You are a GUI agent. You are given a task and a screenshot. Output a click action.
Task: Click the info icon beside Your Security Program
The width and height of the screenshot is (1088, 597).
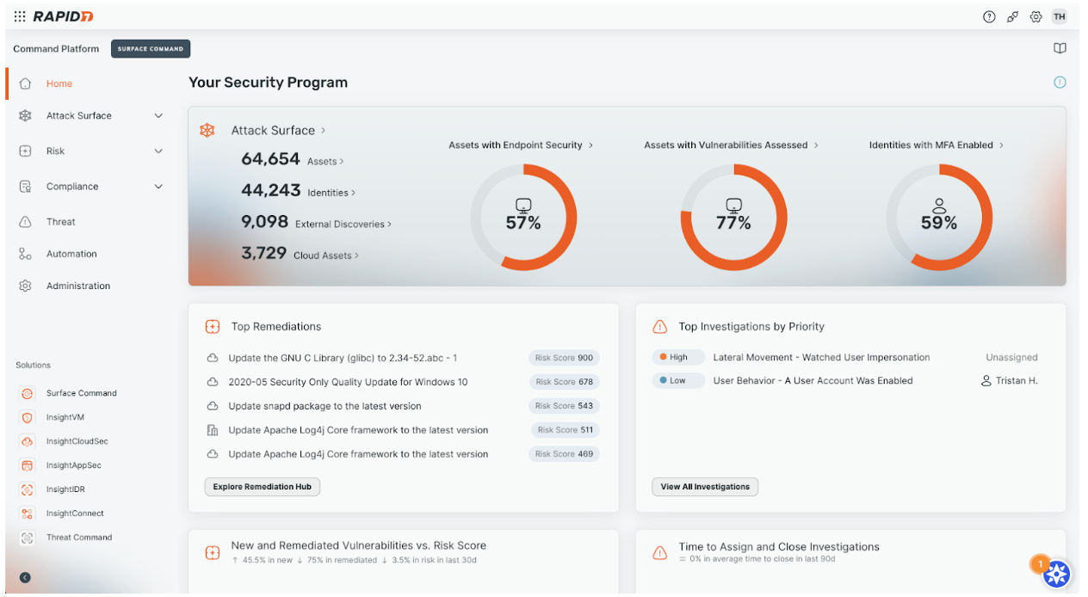pos(1060,83)
